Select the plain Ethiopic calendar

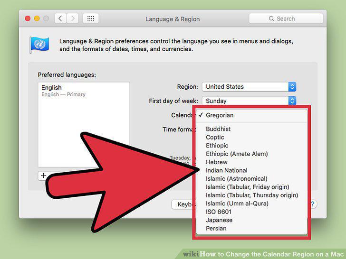[x=252, y=146]
